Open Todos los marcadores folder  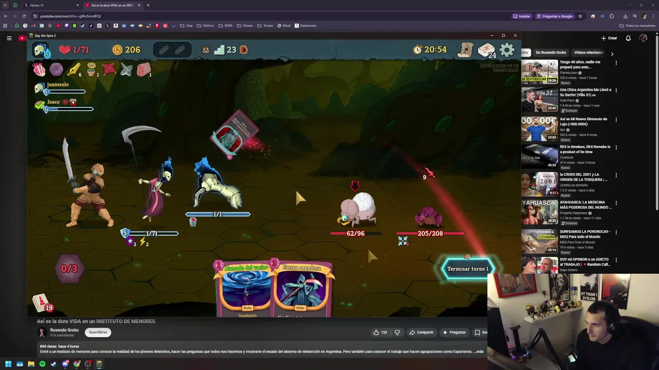pyautogui.click(x=637, y=26)
